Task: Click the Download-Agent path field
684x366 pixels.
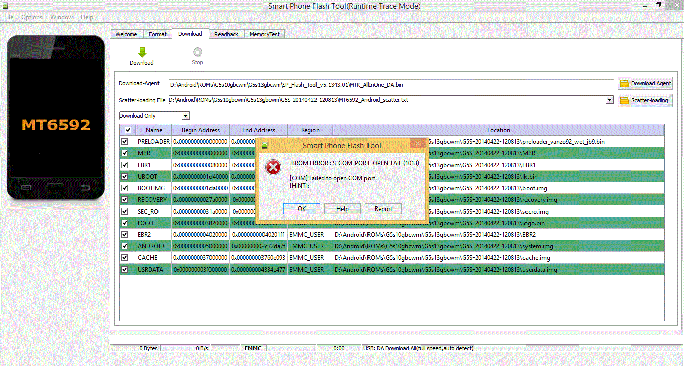Action: click(x=391, y=84)
